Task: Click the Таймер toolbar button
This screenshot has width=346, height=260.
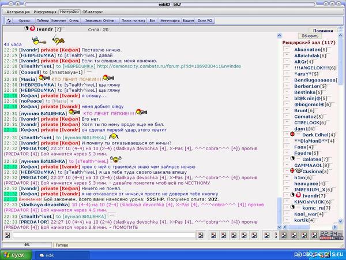Action: click(x=43, y=21)
